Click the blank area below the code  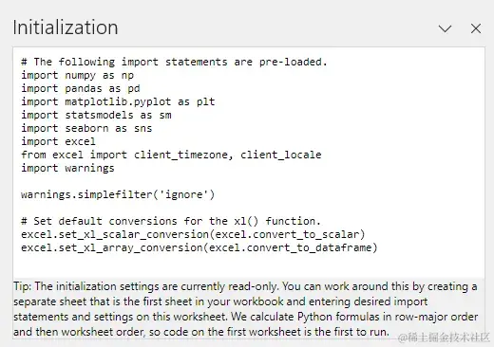point(249,265)
